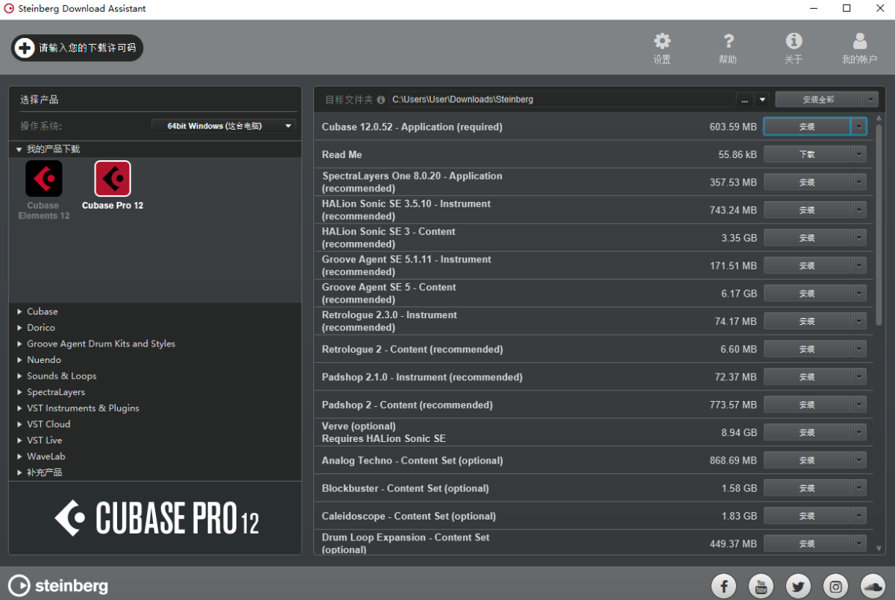Open Steinberg's Facebook page icon
This screenshot has height=600, width=895.
(723, 585)
